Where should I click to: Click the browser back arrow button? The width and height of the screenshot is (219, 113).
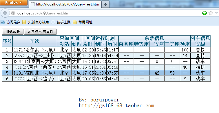(5, 13)
